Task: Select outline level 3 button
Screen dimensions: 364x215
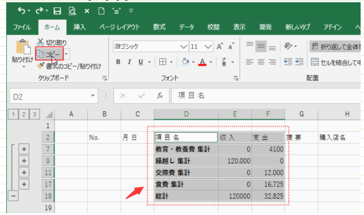Action: tap(35, 114)
